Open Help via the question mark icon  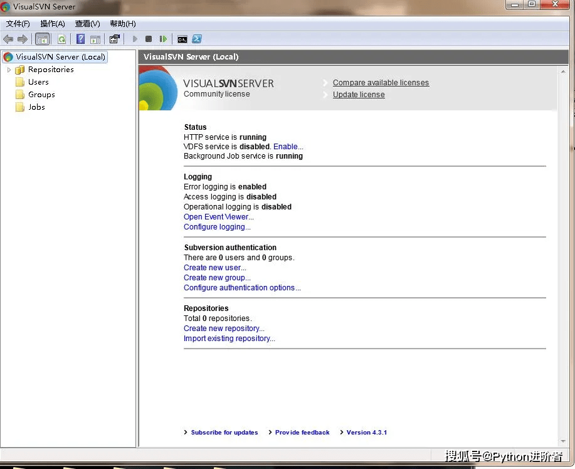point(81,39)
